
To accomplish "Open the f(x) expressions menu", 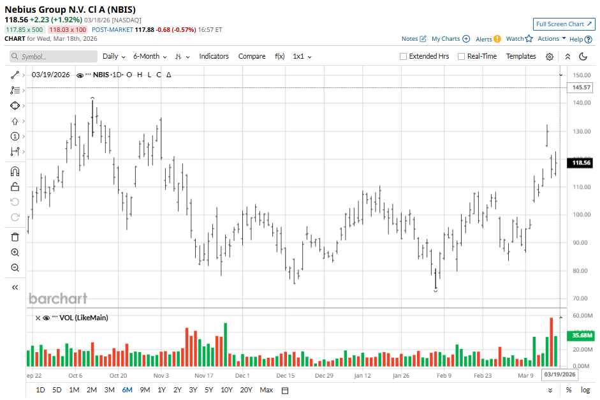I will 280,56.
